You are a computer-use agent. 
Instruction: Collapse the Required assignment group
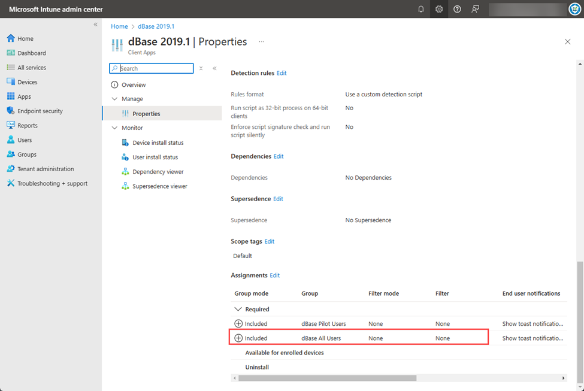coord(238,309)
